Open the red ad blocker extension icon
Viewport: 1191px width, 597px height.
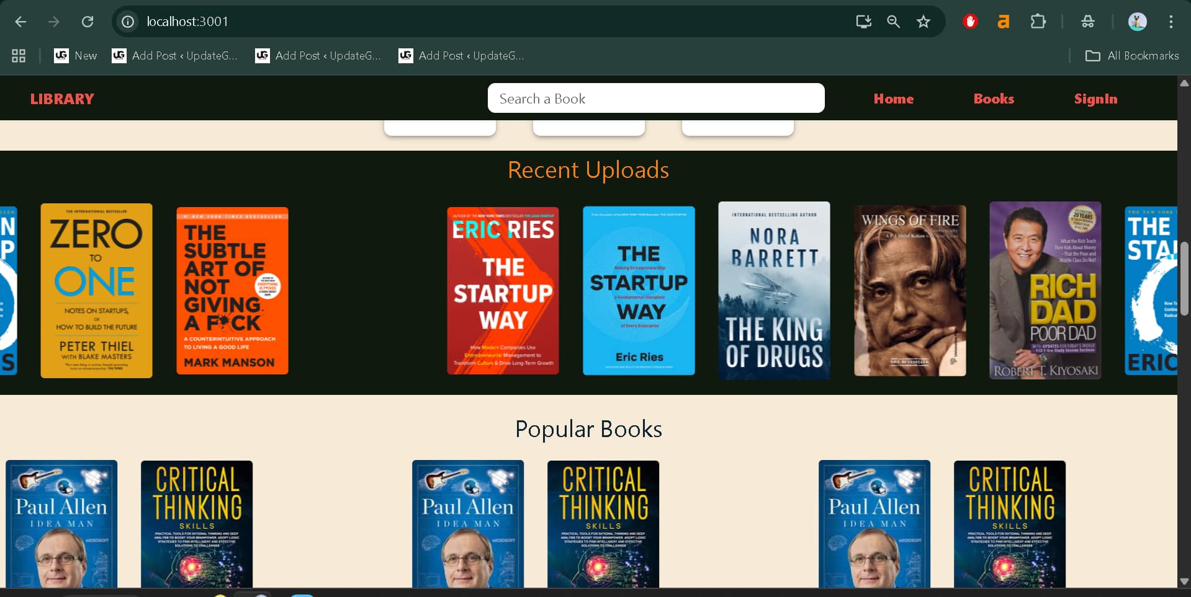[970, 22]
